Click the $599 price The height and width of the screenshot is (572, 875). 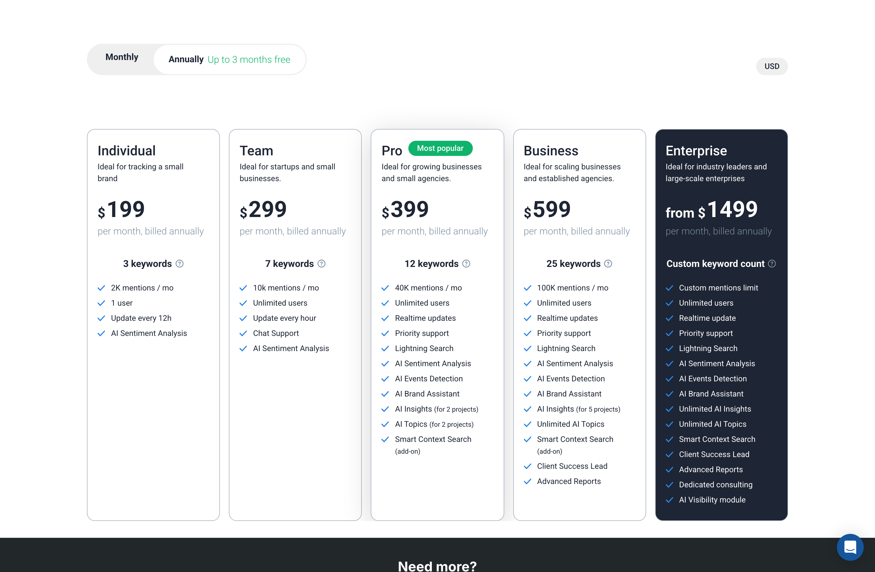(547, 209)
